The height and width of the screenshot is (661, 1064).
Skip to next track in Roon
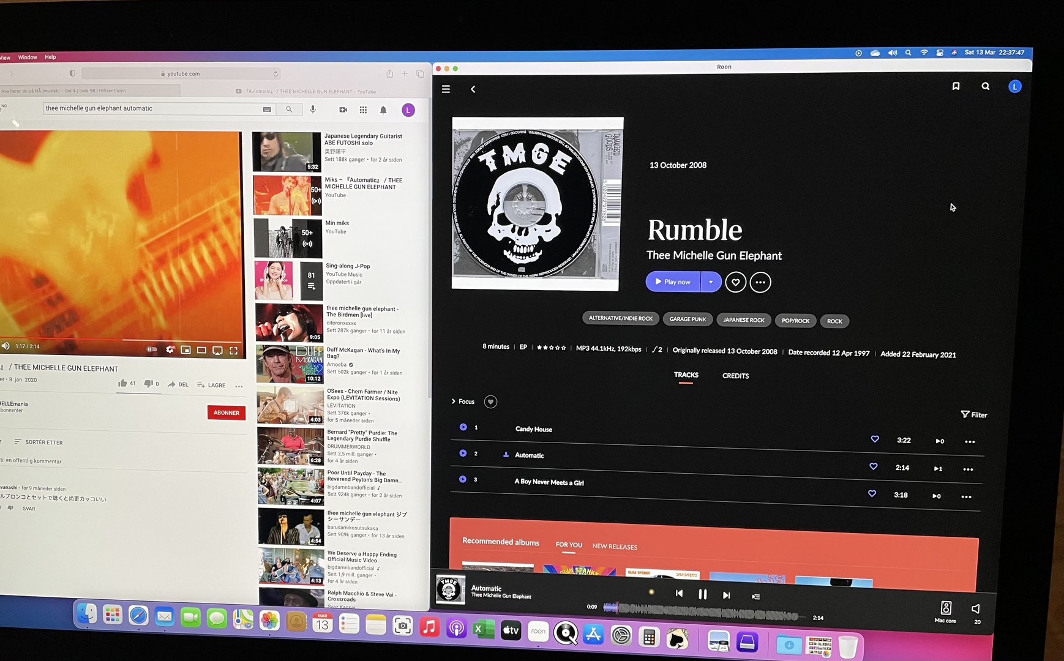[x=726, y=595]
